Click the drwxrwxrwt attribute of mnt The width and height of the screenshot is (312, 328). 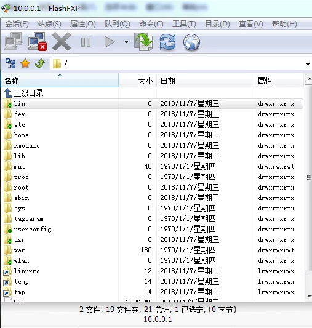(276, 167)
